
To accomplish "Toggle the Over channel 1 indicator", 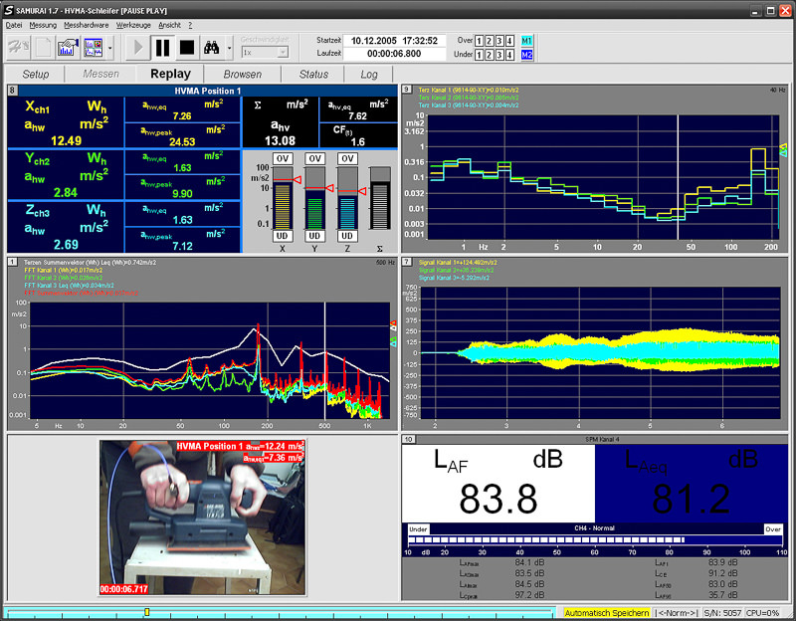I will [x=479, y=40].
